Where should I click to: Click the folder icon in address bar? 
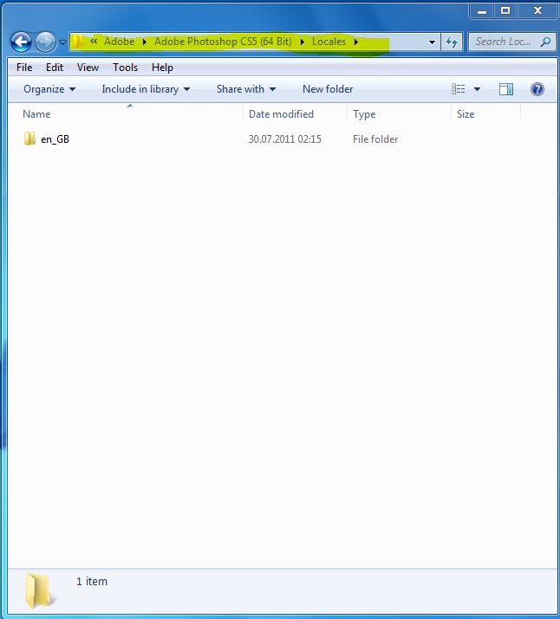78,42
